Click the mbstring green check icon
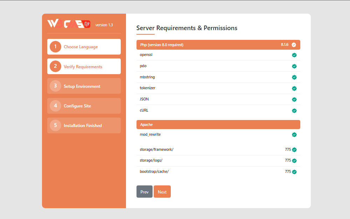The height and width of the screenshot is (219, 350). [x=294, y=77]
